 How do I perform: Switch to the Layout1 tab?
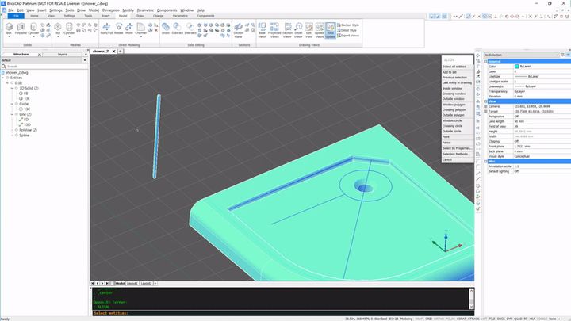click(132, 283)
